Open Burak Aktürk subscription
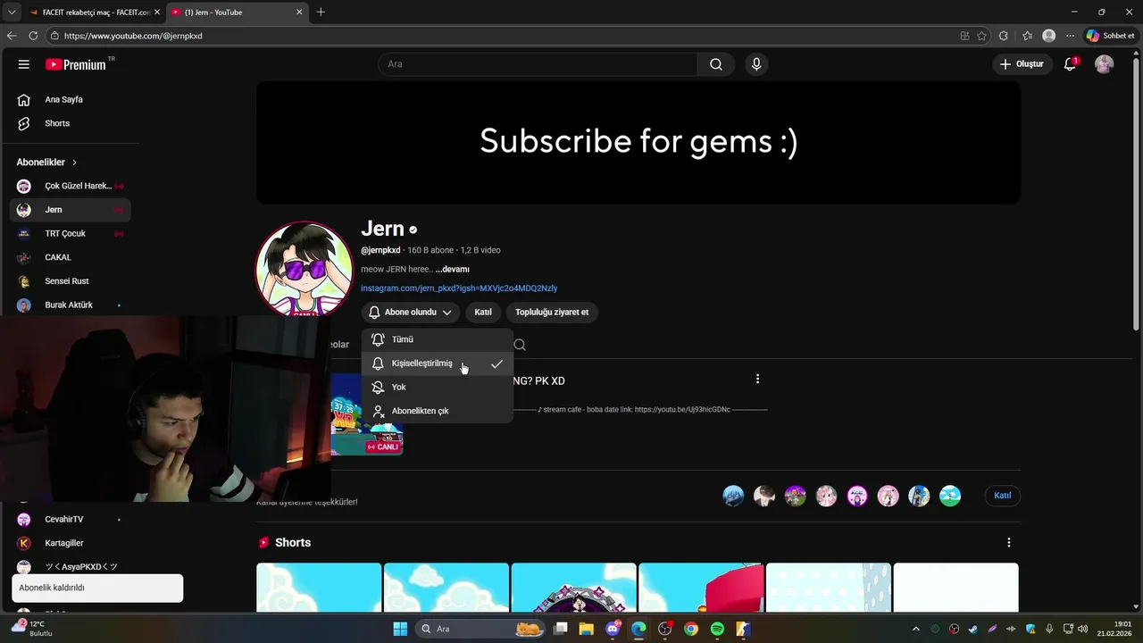The image size is (1143, 643). click(x=70, y=305)
